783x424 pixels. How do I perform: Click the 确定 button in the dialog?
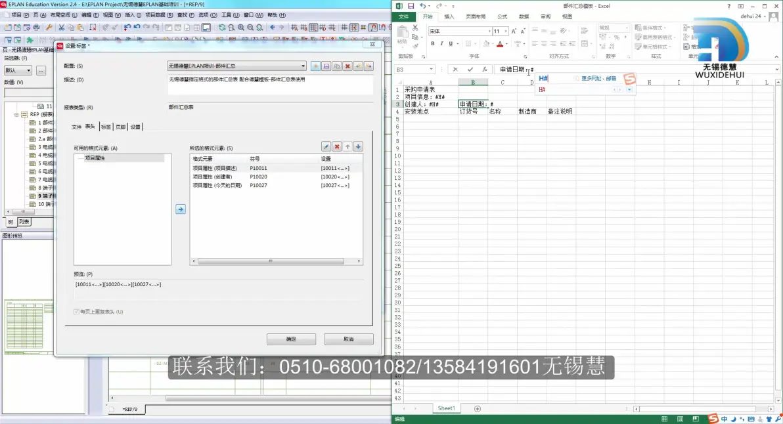click(x=291, y=339)
